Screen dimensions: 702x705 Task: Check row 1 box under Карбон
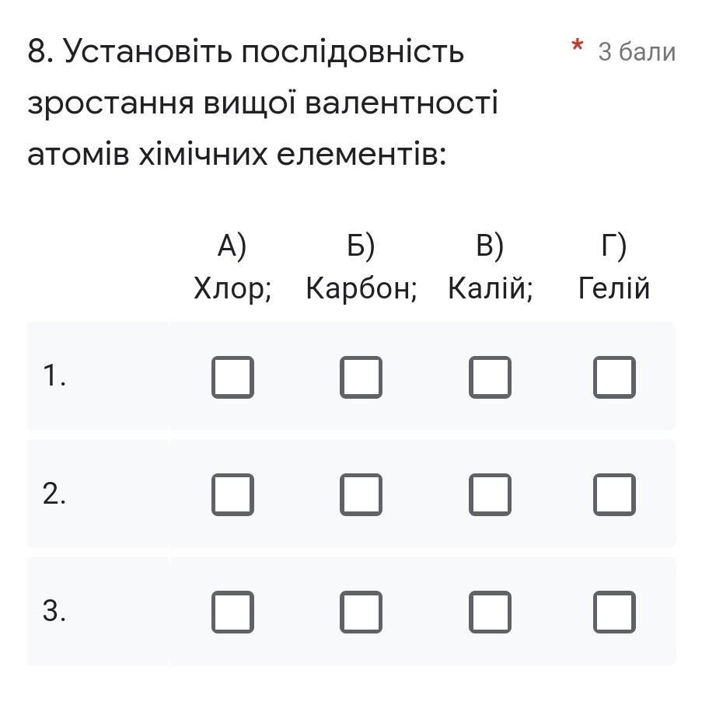click(x=361, y=377)
